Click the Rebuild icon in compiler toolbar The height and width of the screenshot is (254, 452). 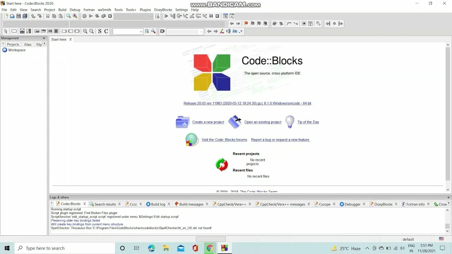click(x=103, y=16)
